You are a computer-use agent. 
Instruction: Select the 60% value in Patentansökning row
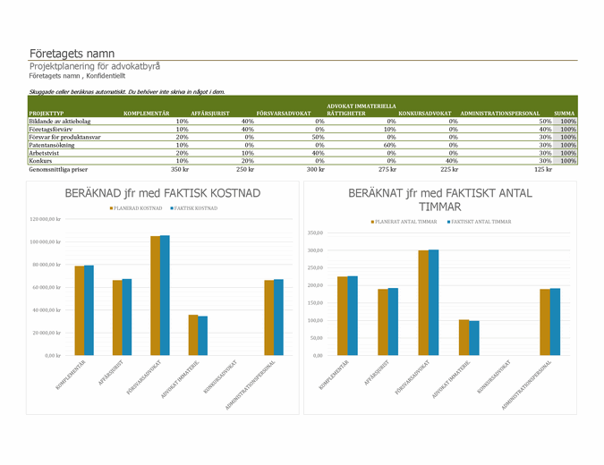[389, 145]
